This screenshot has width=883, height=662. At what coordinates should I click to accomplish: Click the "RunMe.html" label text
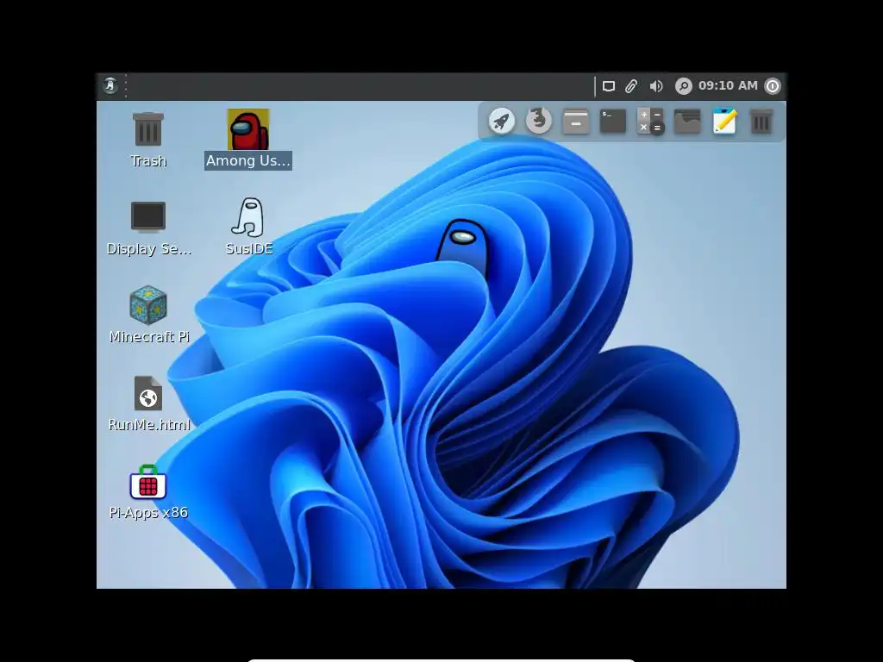click(x=149, y=424)
